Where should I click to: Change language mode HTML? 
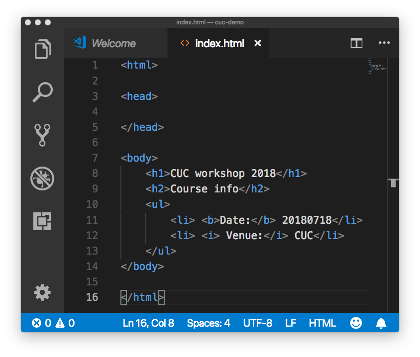(x=322, y=323)
